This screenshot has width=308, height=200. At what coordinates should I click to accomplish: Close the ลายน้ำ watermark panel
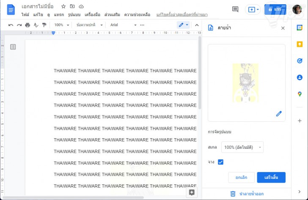[x=283, y=28]
